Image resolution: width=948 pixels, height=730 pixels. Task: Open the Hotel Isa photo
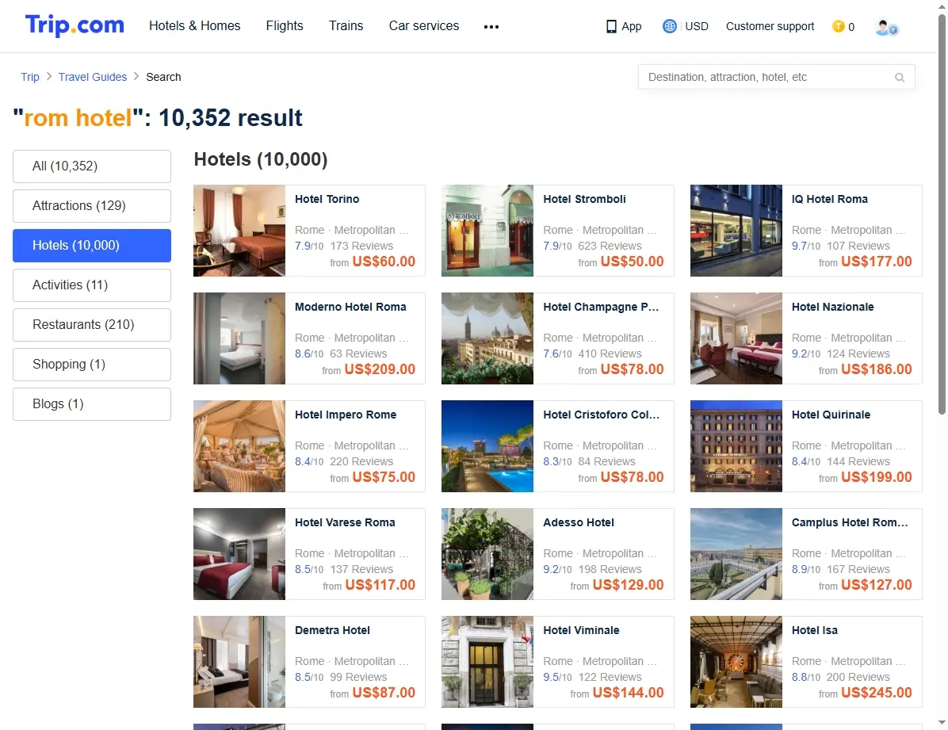[736, 662]
